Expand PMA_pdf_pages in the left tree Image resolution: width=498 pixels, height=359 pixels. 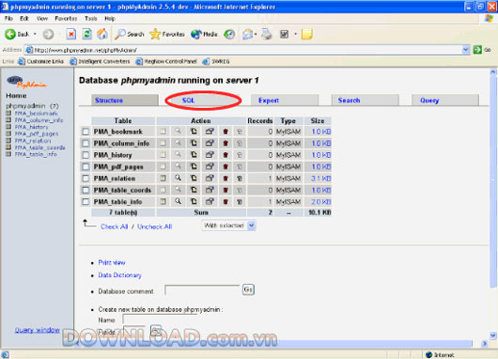point(8,133)
